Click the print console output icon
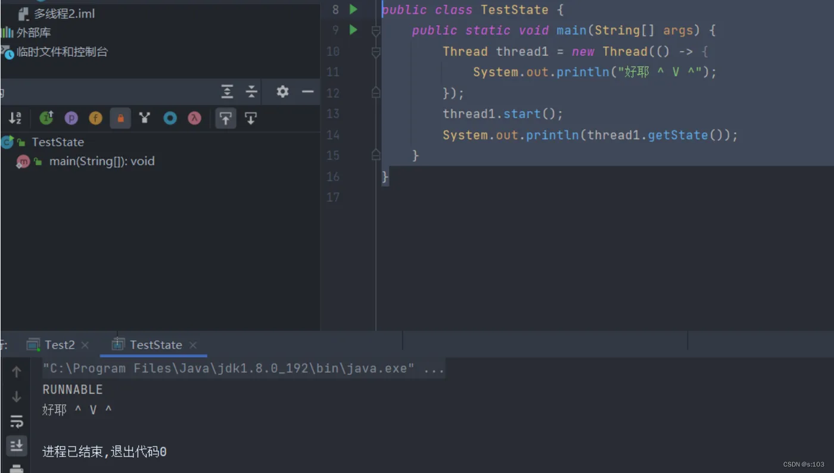Image resolution: width=834 pixels, height=473 pixels. coord(16,468)
